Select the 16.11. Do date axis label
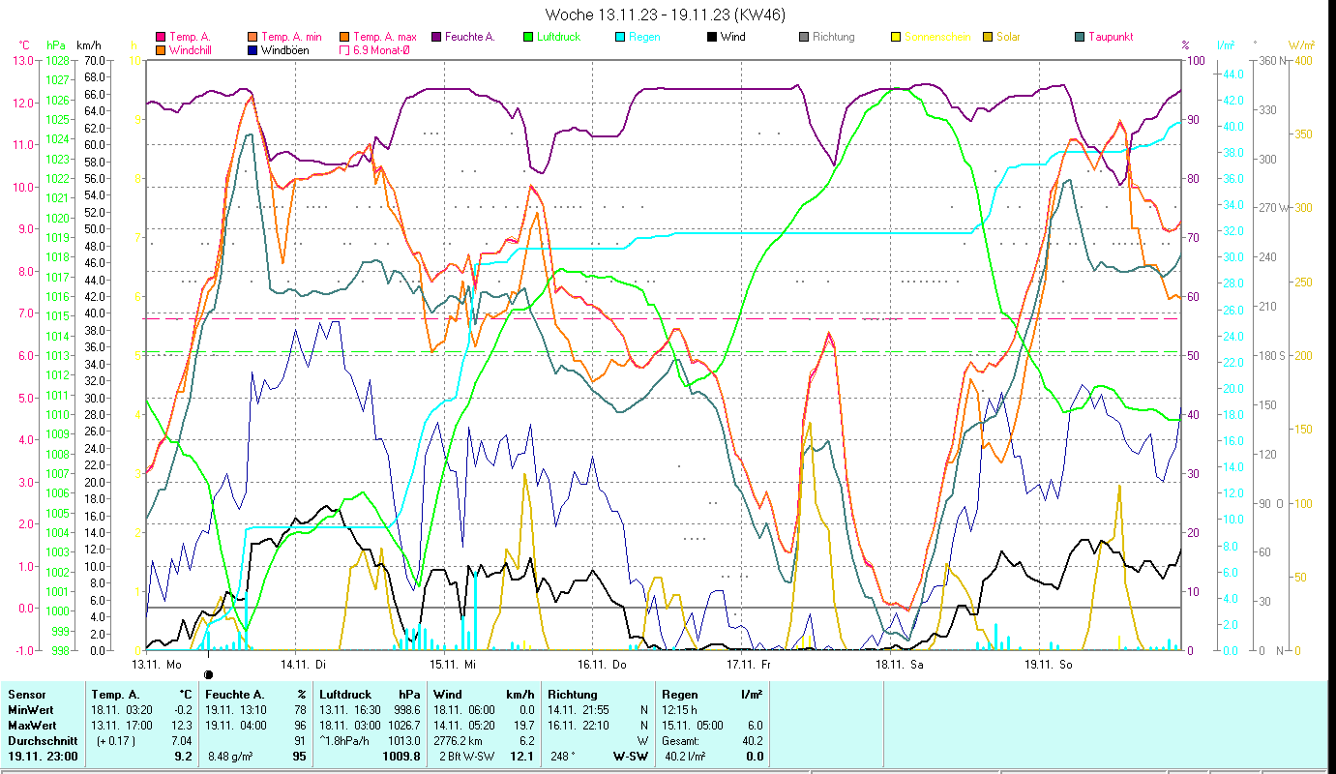1336x774 pixels. click(602, 665)
